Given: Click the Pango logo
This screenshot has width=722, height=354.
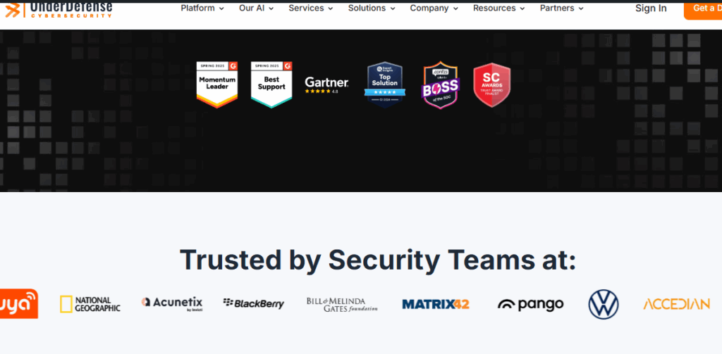Looking at the screenshot, I should click(530, 304).
